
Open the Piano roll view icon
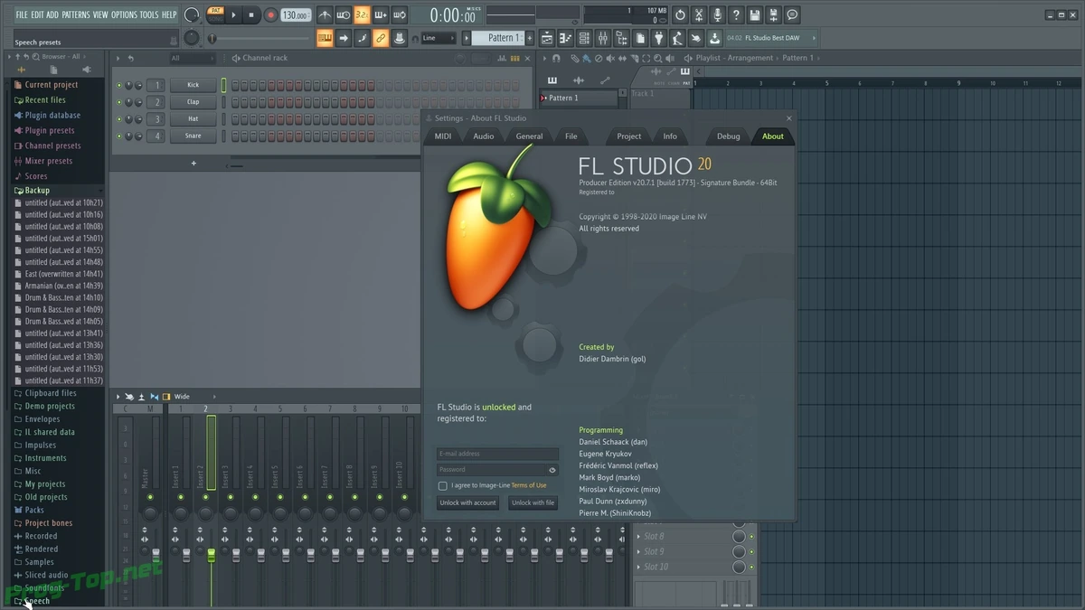[566, 38]
